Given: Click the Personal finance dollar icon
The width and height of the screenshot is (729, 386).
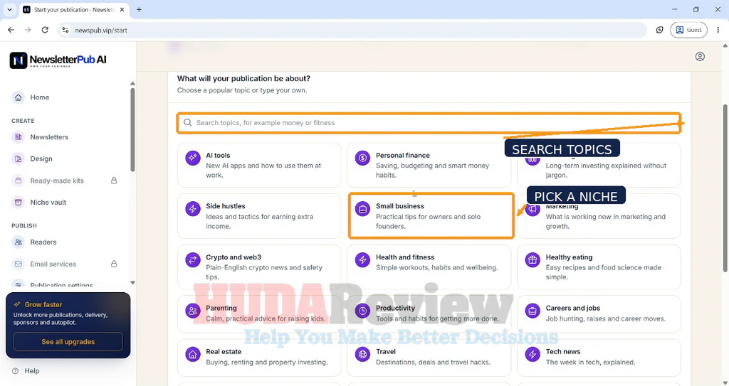Looking at the screenshot, I should 362,158.
